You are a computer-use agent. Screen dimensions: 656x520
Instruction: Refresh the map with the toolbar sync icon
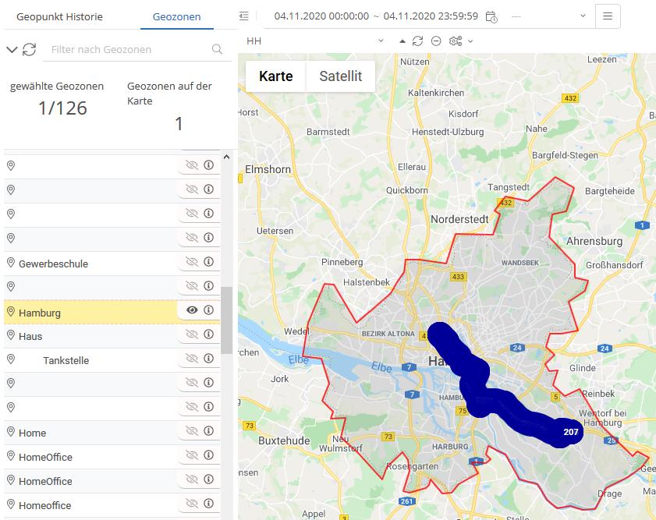(x=418, y=41)
